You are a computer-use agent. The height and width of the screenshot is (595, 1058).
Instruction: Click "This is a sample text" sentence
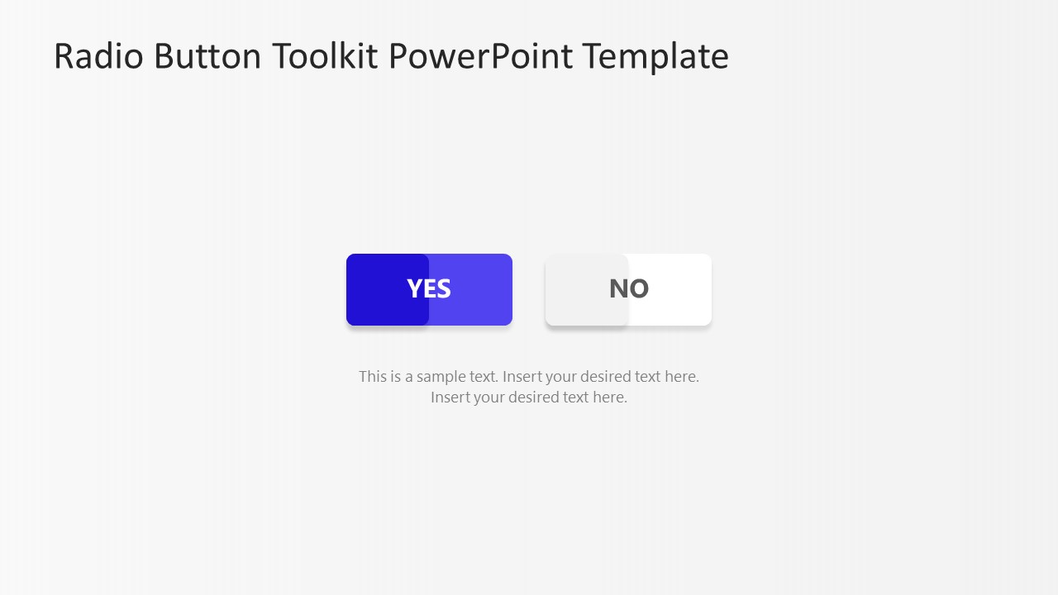point(428,377)
